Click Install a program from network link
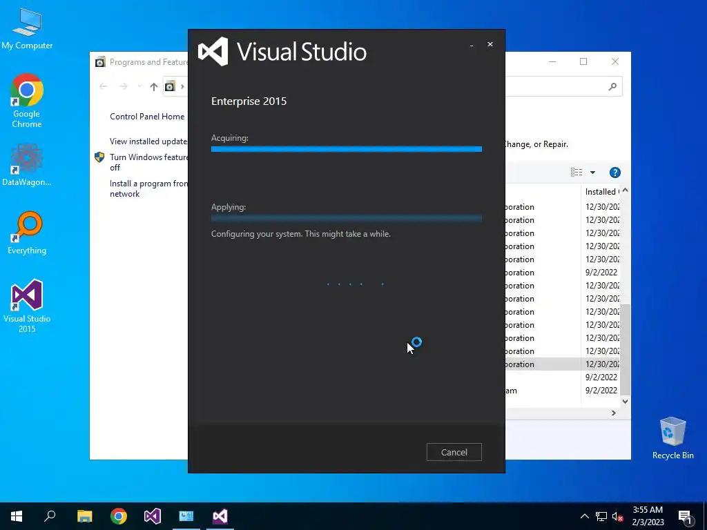This screenshot has height=530, width=707. (148, 188)
